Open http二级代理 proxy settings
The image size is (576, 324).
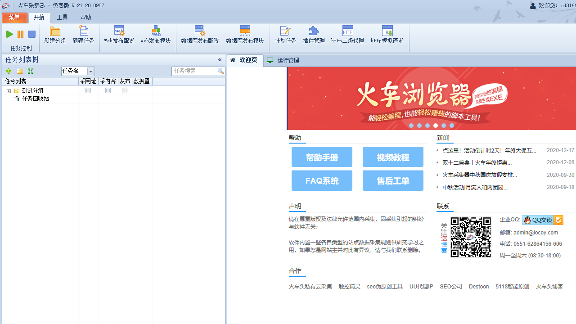347,35
